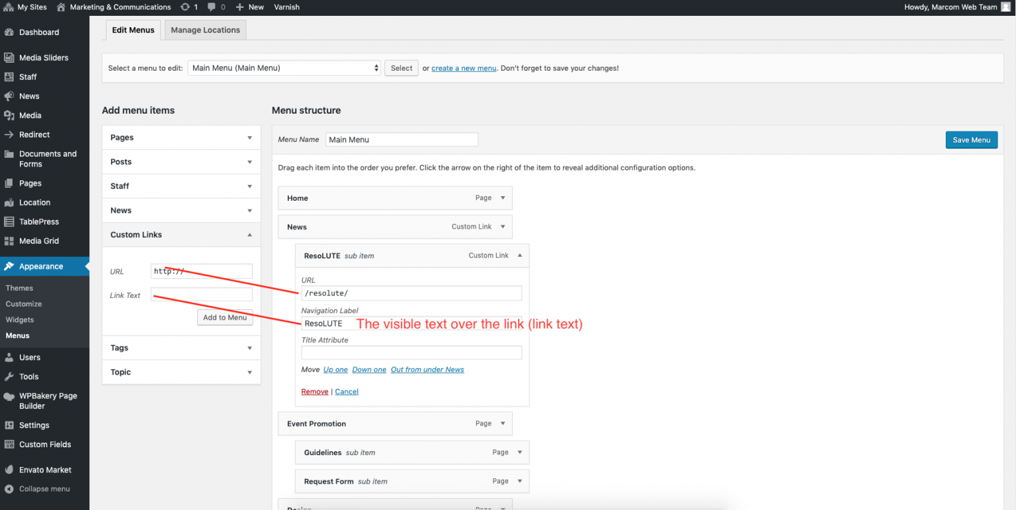Click the Title Attribute input field

411,353
